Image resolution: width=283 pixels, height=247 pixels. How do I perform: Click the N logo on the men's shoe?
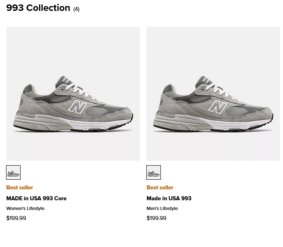point(217,107)
